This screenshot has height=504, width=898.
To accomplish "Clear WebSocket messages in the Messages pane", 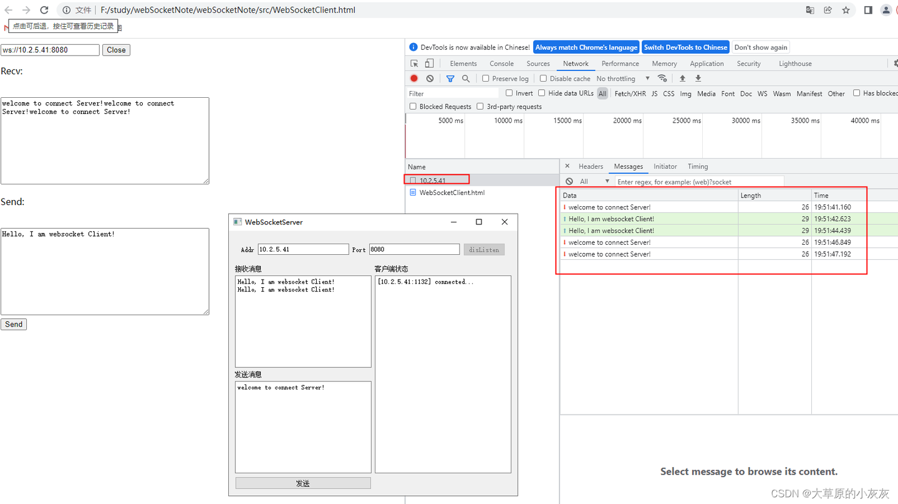I will [569, 181].
